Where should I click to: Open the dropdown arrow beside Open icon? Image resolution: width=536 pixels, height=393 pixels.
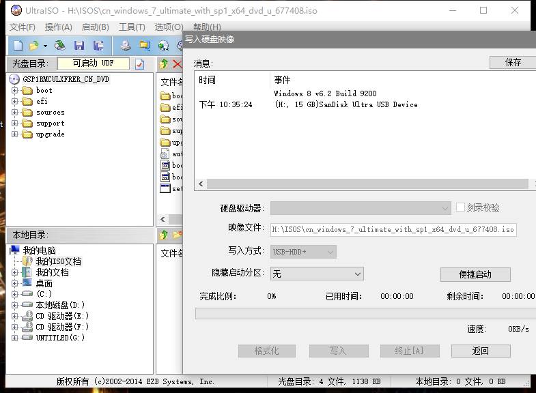[x=45, y=46]
